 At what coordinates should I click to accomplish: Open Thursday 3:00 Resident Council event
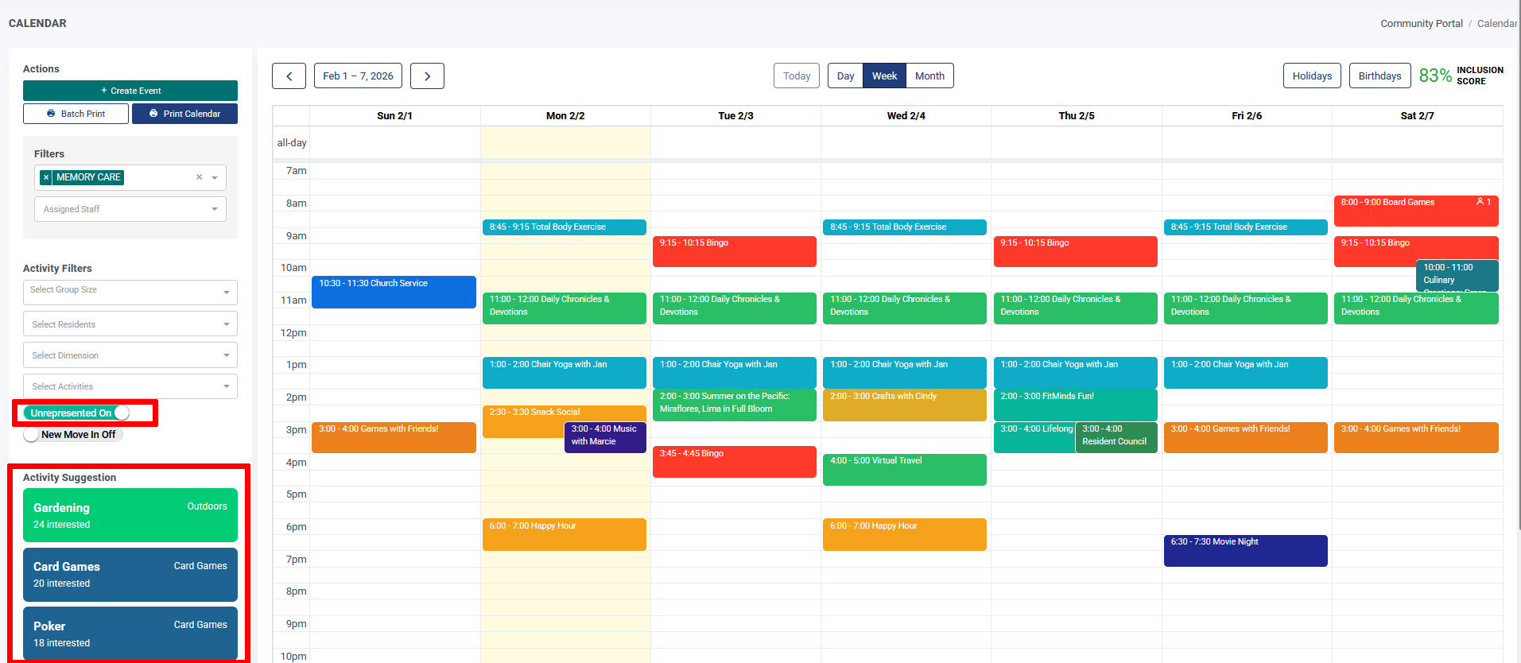(1116, 437)
